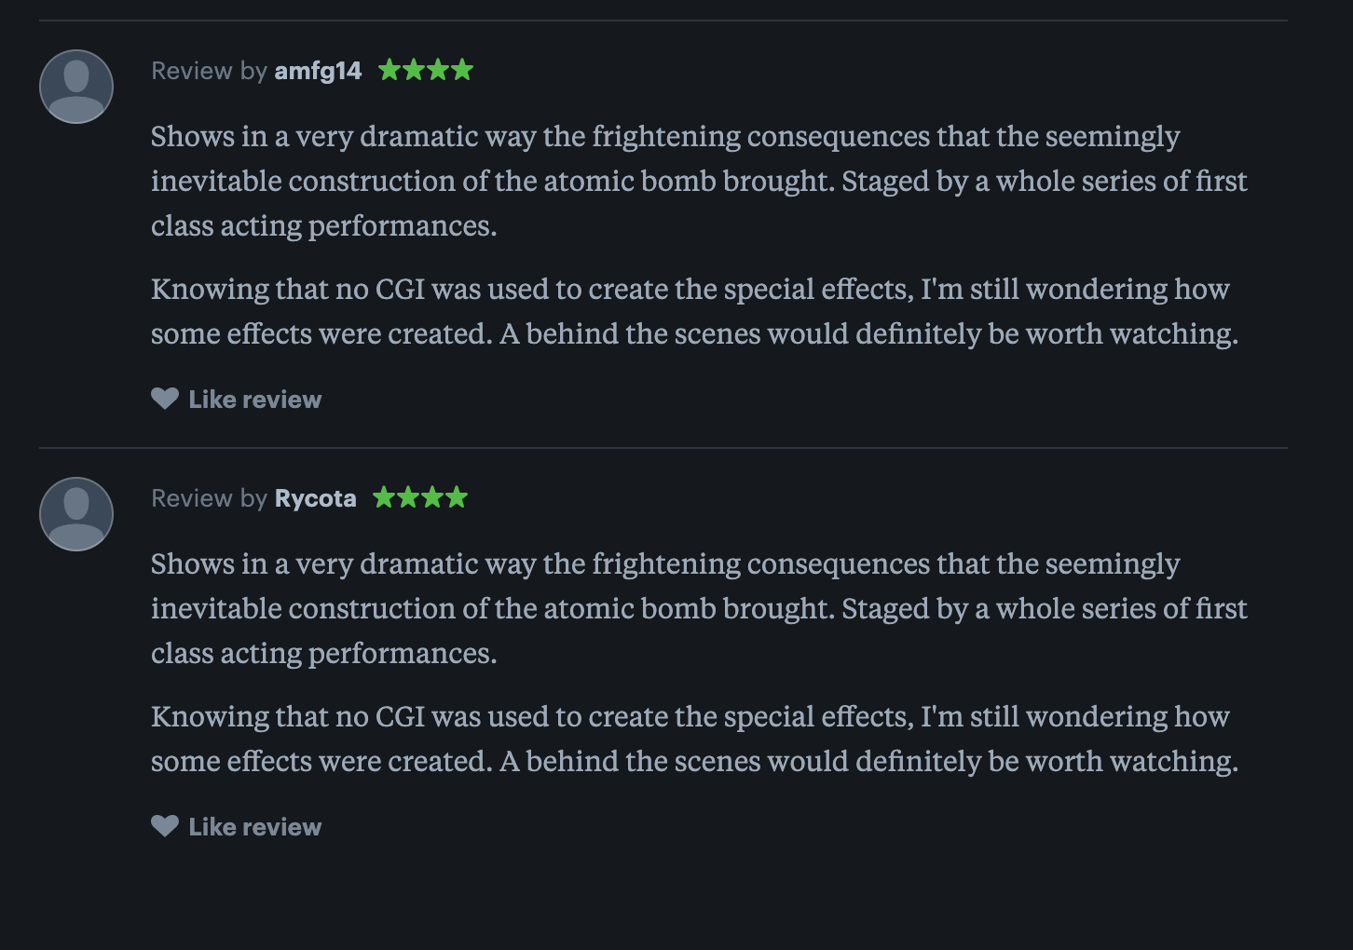Click the fourth green star in Rycota's rating

[x=458, y=497]
